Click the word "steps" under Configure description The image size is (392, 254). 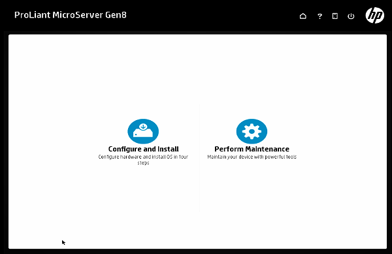pos(143,163)
